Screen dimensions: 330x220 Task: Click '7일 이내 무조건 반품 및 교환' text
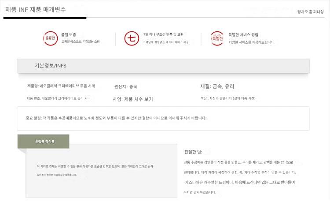click(163, 34)
